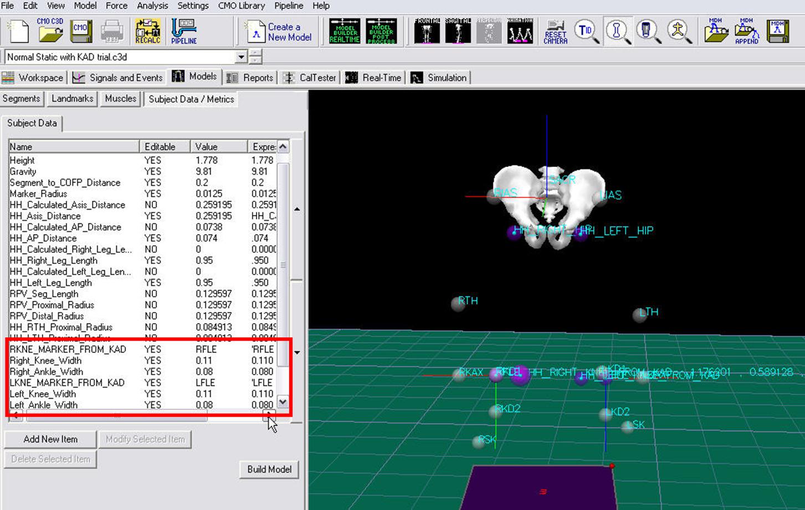Select the Animation view icon

pyautogui.click(x=520, y=31)
